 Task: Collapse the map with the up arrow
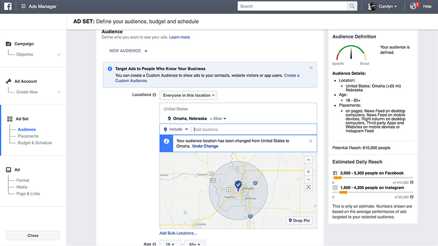pyautogui.click(x=308, y=160)
